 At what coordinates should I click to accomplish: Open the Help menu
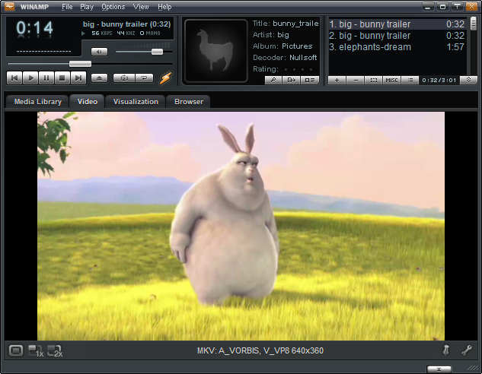[164, 7]
